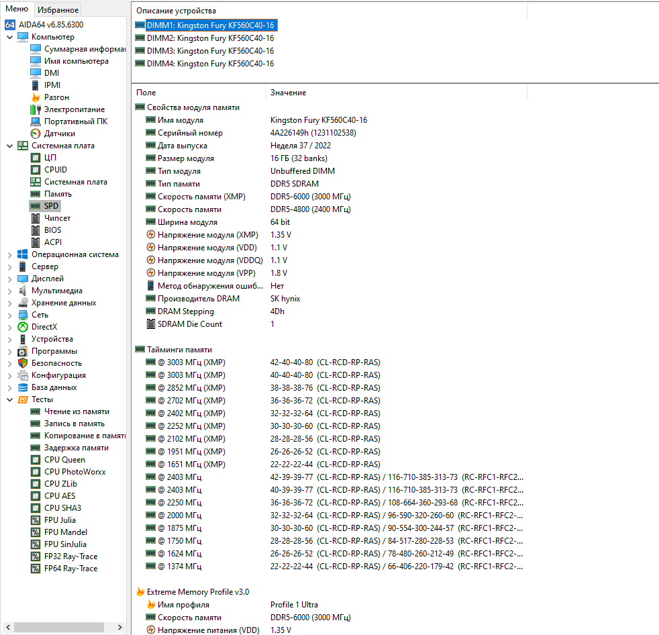This screenshot has height=635, width=659.
Task: Click the Программы icon
Action: point(23,351)
